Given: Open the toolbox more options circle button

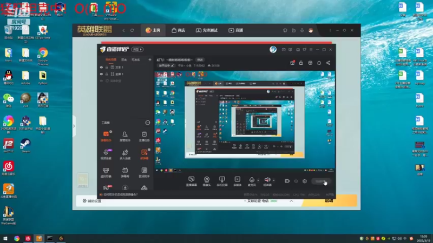Looking at the screenshot, I should click(147, 123).
